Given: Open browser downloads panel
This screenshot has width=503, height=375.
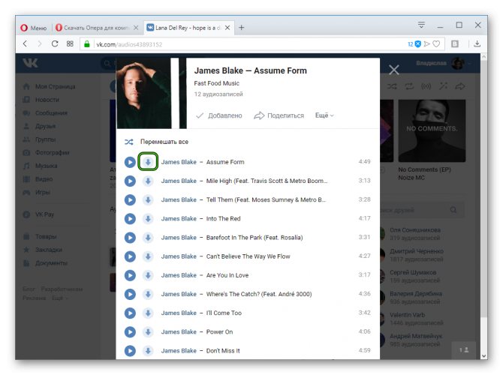Looking at the screenshot, I should (477, 44).
